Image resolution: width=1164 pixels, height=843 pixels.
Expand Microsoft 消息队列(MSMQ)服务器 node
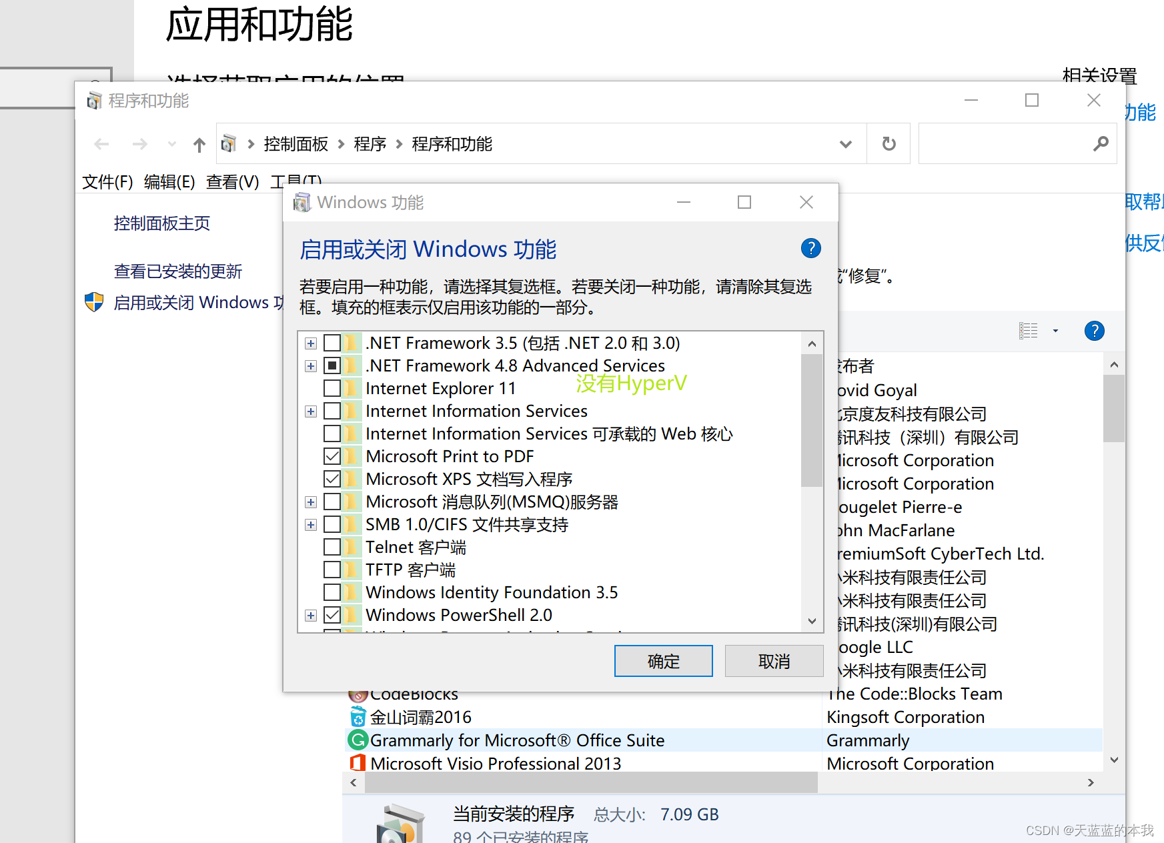click(x=311, y=502)
